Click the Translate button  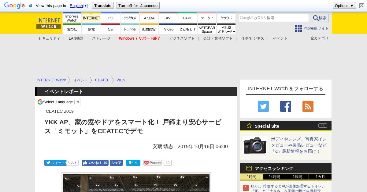coord(102,5)
